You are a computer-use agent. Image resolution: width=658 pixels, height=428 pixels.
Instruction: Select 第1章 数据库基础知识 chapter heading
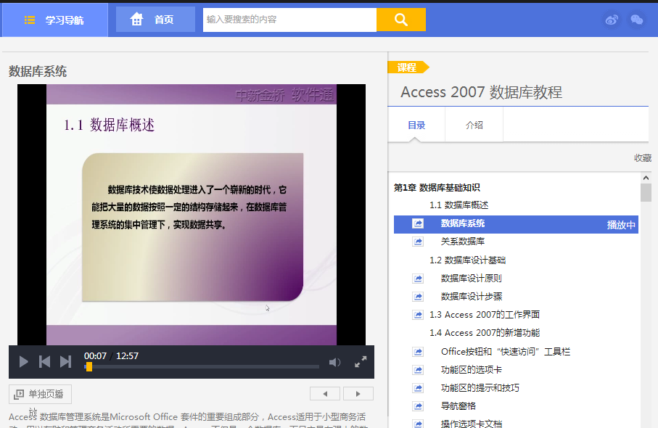(437, 188)
